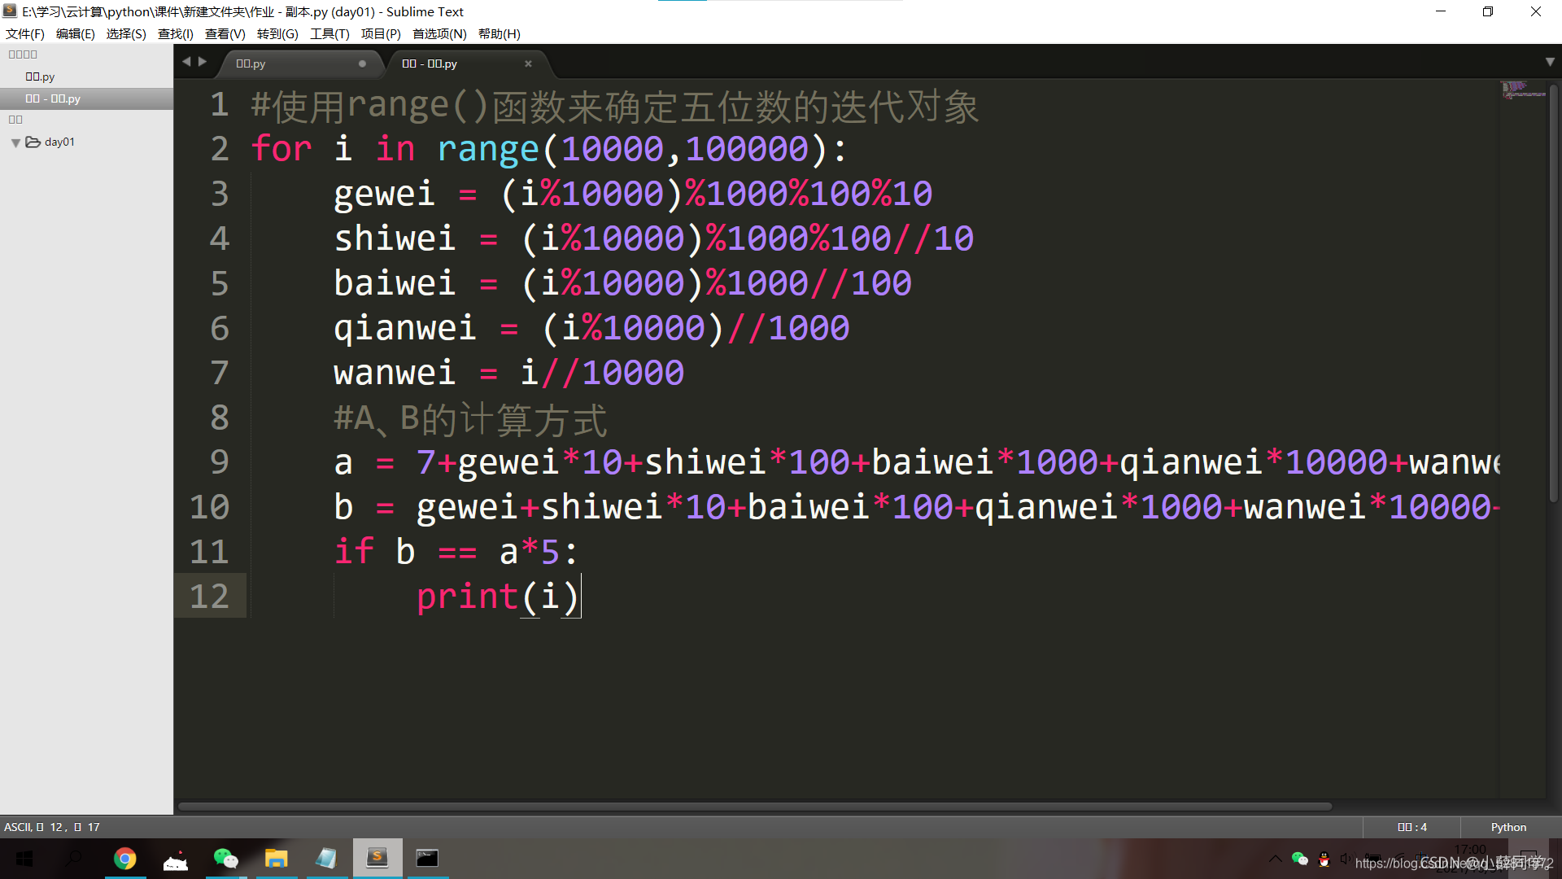Click the WeChat system tray icon
The image size is (1562, 879).
click(x=1299, y=859)
